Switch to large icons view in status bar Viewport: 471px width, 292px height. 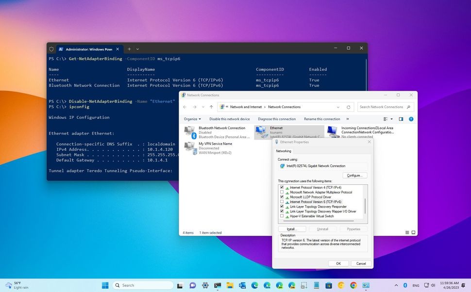[413, 232]
